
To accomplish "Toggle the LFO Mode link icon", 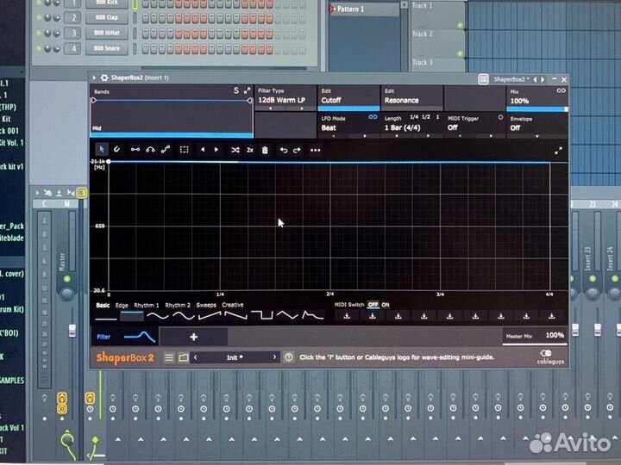I will (373, 117).
